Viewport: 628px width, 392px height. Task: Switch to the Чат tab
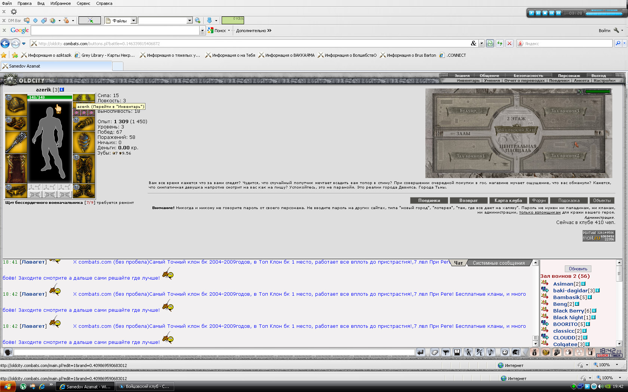(458, 263)
